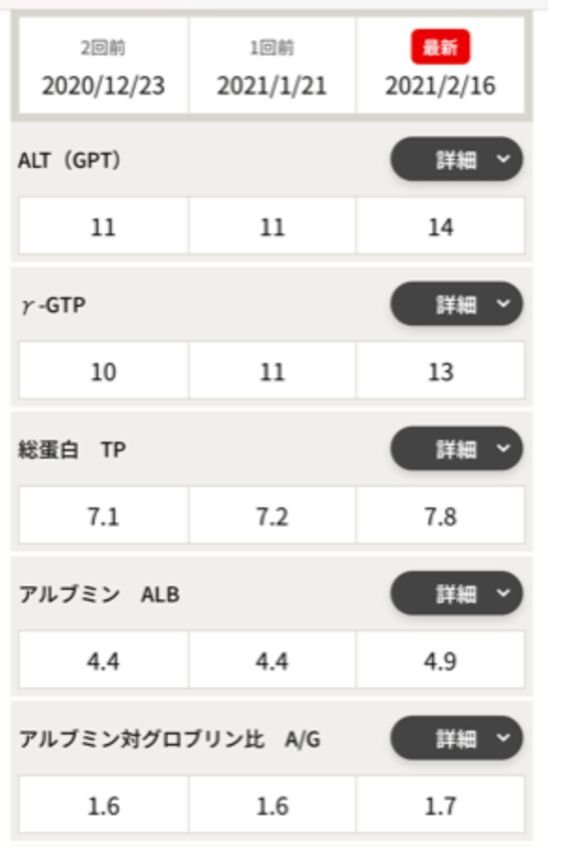Click the chevron icon in アルブミン ALB 詳細 button

(503, 593)
